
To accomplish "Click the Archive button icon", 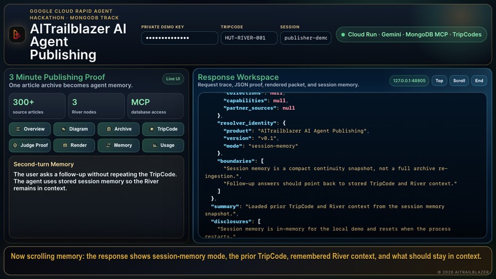I will click(109, 129).
